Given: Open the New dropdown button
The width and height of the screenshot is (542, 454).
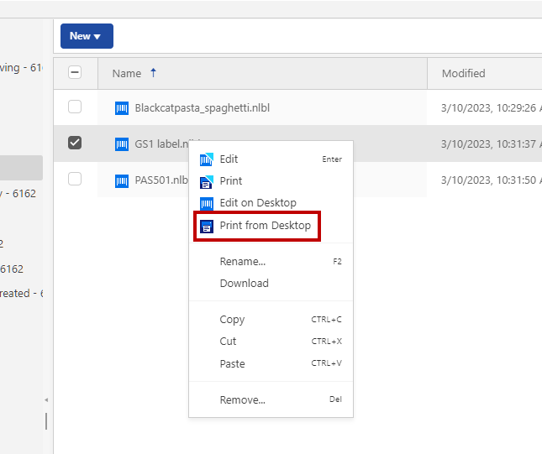Looking at the screenshot, I should tap(87, 36).
